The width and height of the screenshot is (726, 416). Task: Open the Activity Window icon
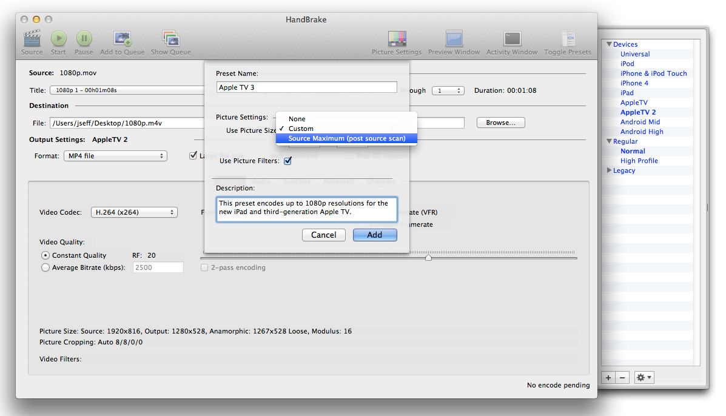click(x=512, y=38)
